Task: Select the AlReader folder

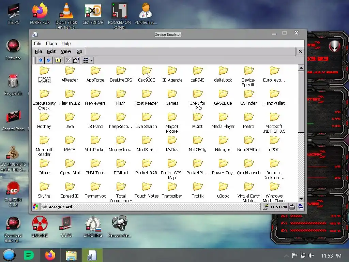Action: [x=70, y=75]
